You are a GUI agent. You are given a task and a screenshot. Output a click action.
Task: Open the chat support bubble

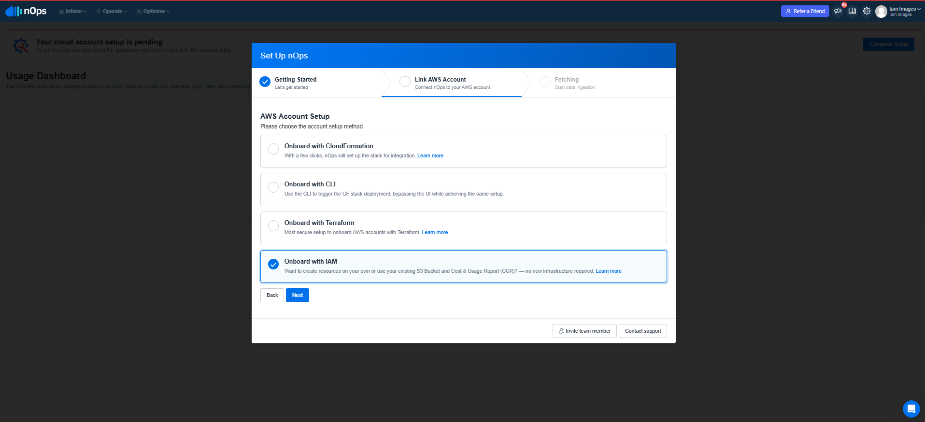click(911, 408)
